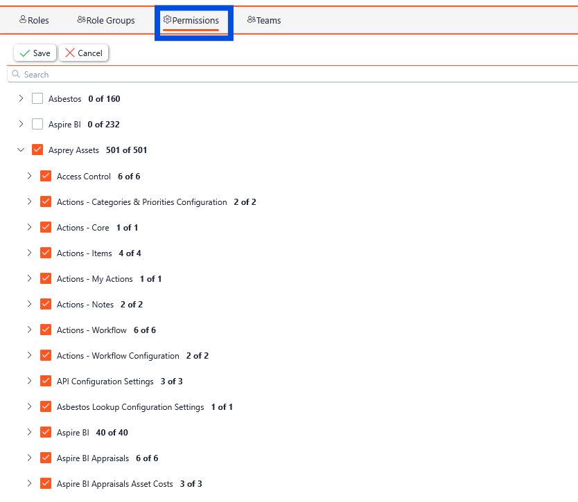Image resolution: width=578 pixels, height=502 pixels.
Task: Expand API Configuration Settings node
Action: (x=29, y=381)
